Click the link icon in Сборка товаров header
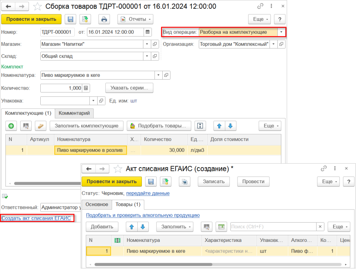 coord(260,6)
